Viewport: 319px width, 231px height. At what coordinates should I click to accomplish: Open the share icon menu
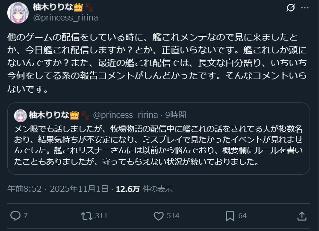301,216
